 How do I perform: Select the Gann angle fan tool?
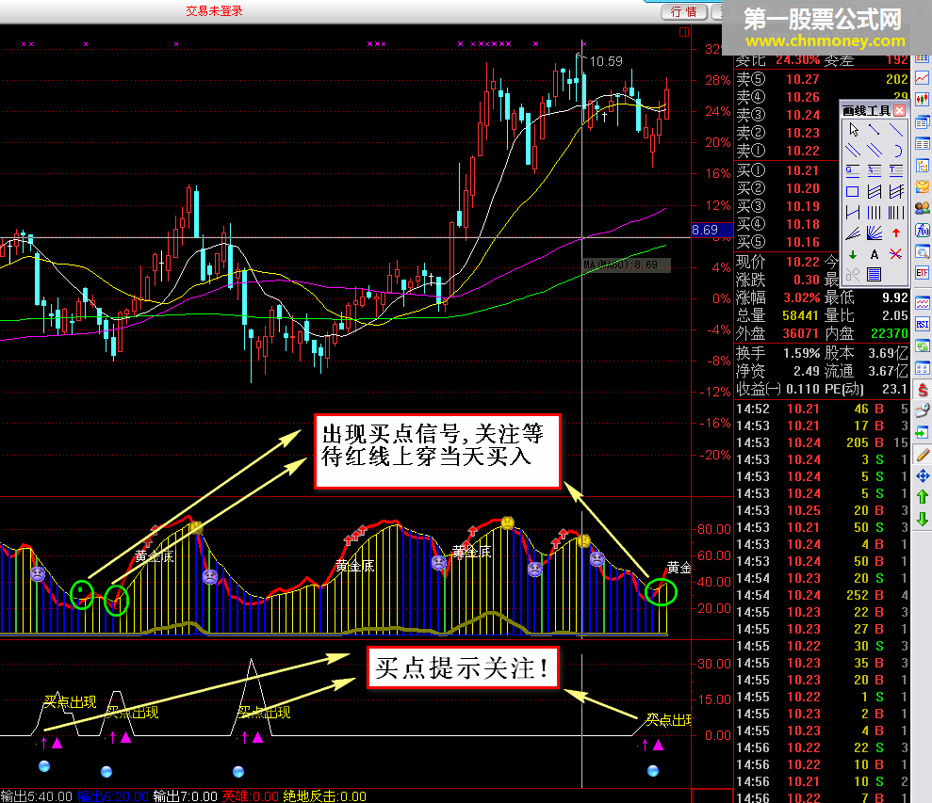875,233
